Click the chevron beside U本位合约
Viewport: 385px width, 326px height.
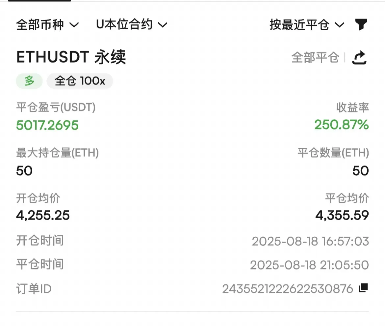(x=163, y=25)
